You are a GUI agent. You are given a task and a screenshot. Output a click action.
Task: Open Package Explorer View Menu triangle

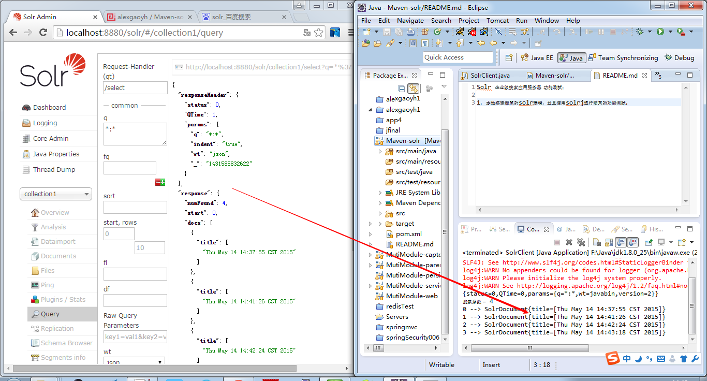pyautogui.click(x=444, y=86)
